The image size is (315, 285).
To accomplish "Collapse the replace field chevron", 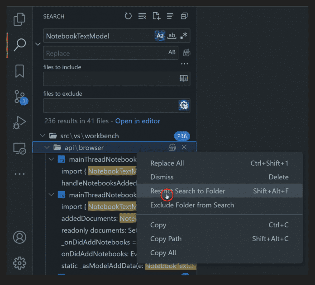I will click(38, 44).
